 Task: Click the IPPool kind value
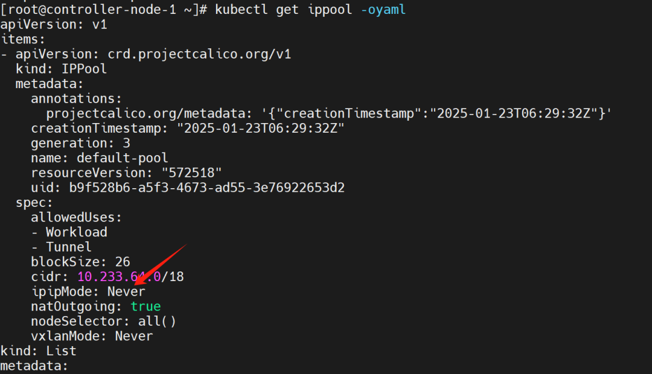click(x=84, y=69)
